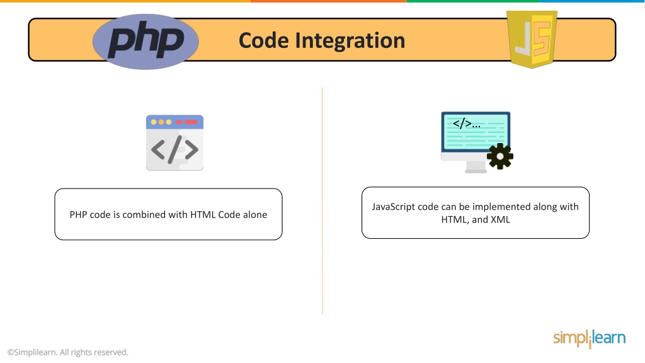Click the 'Code Integration' title text
Image resolution: width=645 pixels, height=363 pixels.
[x=322, y=40]
